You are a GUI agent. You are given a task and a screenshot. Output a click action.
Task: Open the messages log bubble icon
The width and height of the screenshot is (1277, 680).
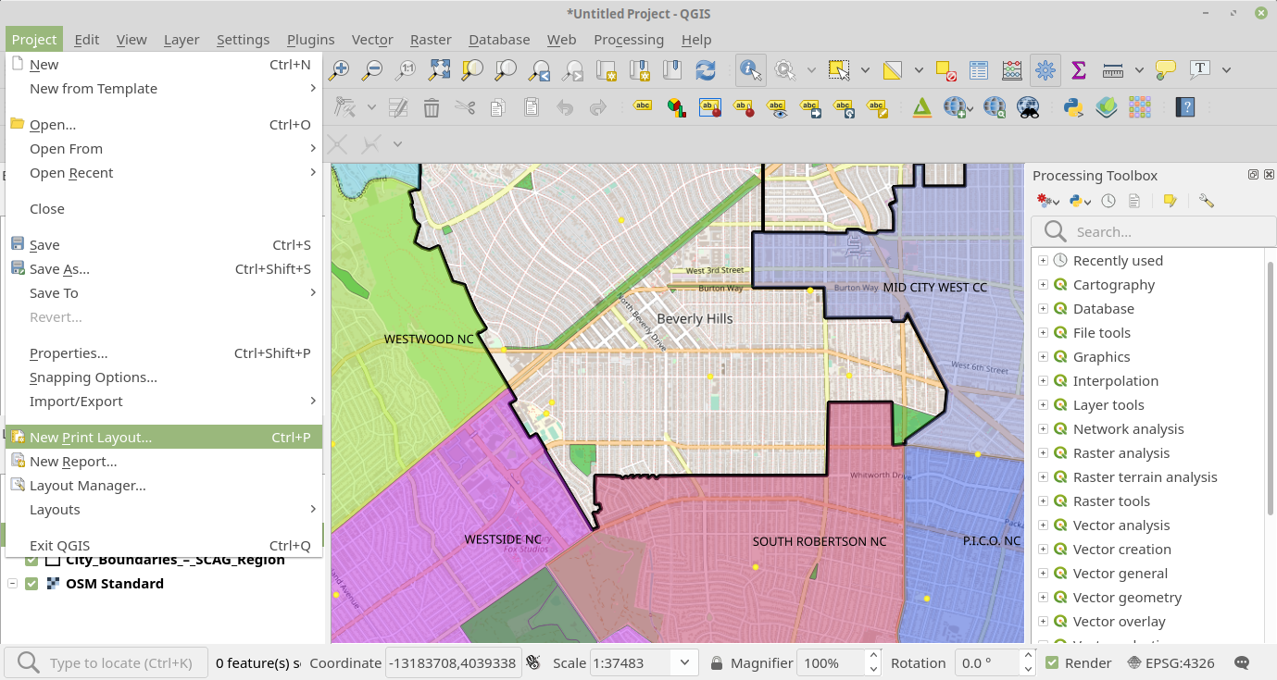(x=1243, y=662)
